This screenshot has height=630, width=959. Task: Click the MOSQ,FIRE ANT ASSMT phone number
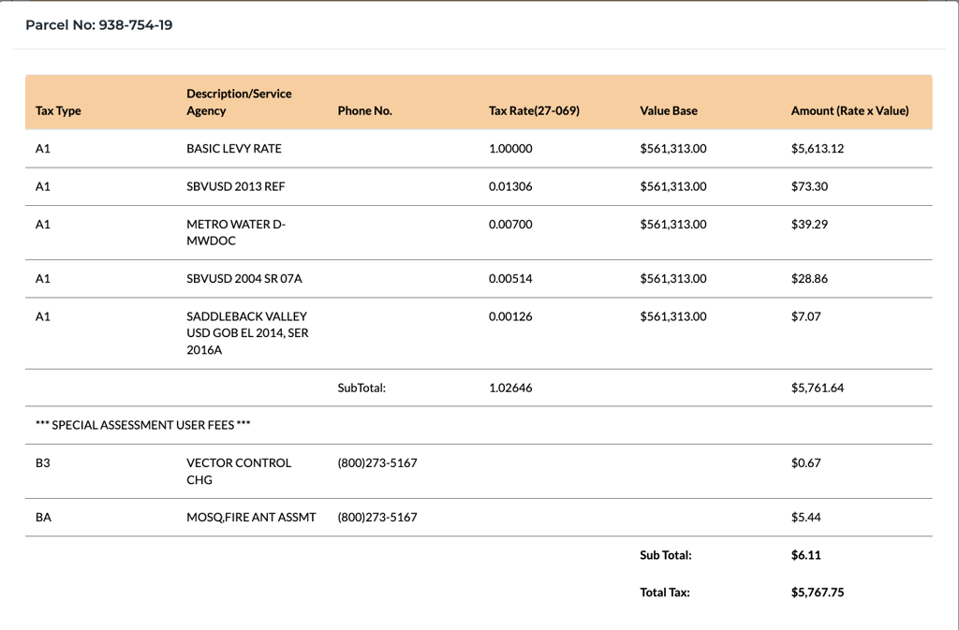click(377, 518)
